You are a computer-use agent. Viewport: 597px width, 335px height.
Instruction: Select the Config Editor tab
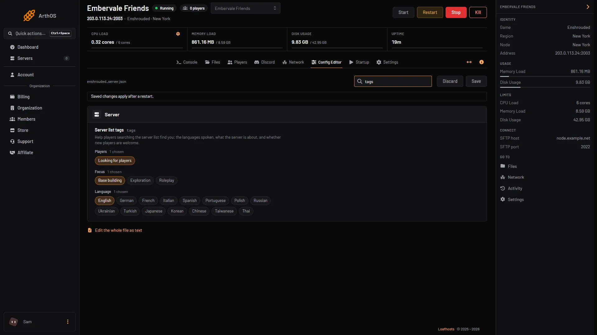pos(326,62)
